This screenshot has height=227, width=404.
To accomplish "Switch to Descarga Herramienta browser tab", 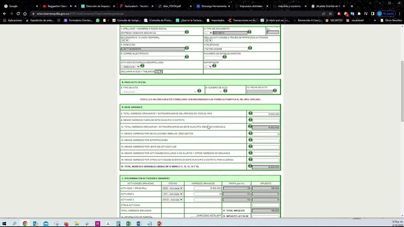I will click(214, 6).
